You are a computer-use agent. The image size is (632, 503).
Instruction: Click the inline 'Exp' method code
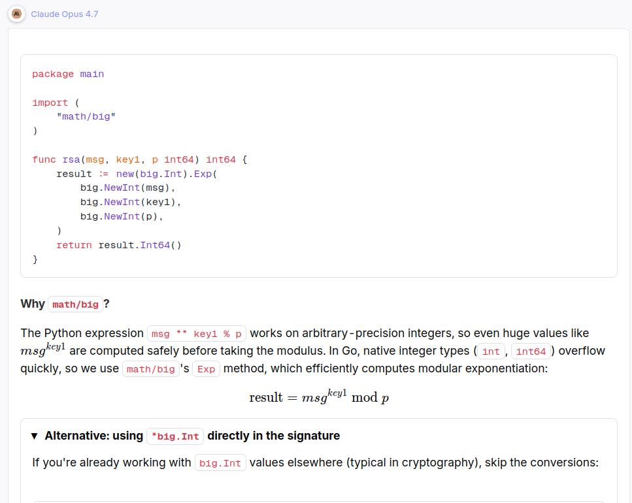(x=207, y=369)
